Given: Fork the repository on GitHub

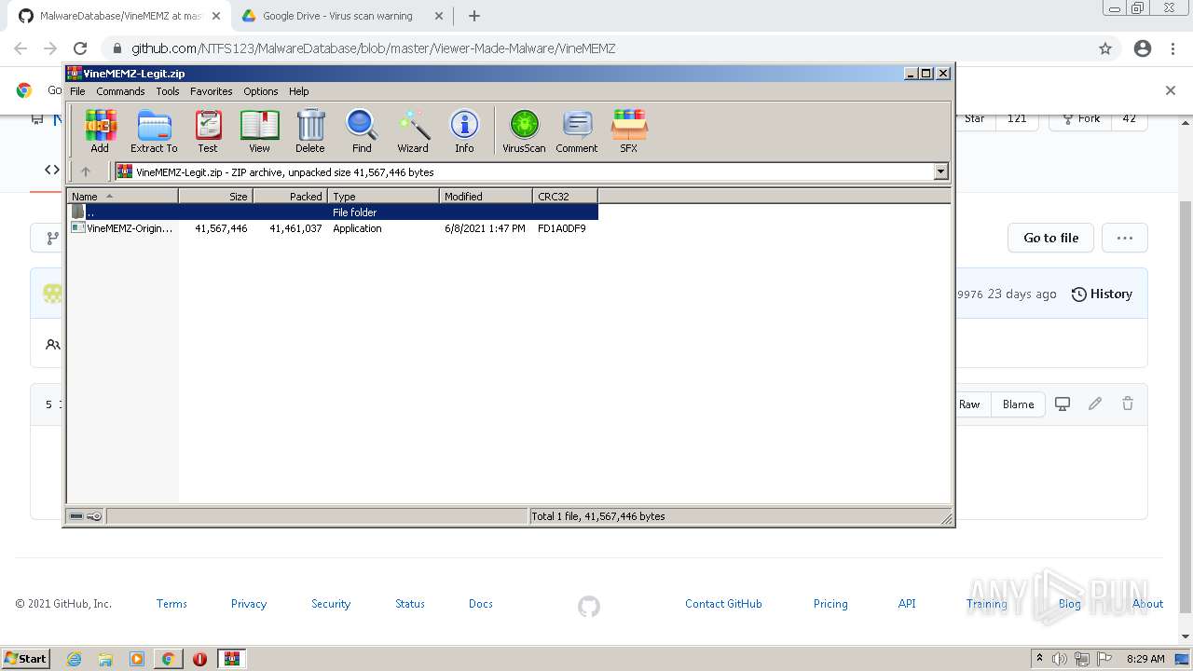Looking at the screenshot, I should click(x=1081, y=118).
